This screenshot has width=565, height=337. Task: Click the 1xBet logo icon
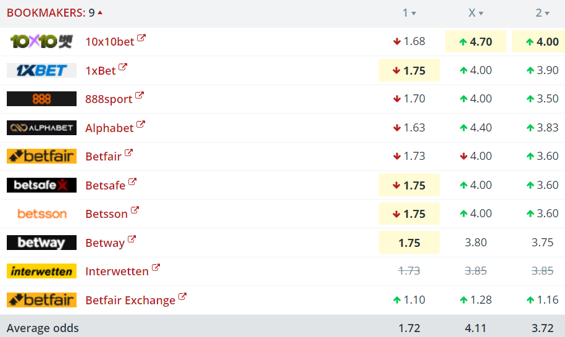point(41,70)
